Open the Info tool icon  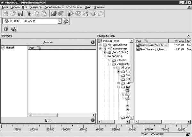pyautogui.click(x=6, y=29)
